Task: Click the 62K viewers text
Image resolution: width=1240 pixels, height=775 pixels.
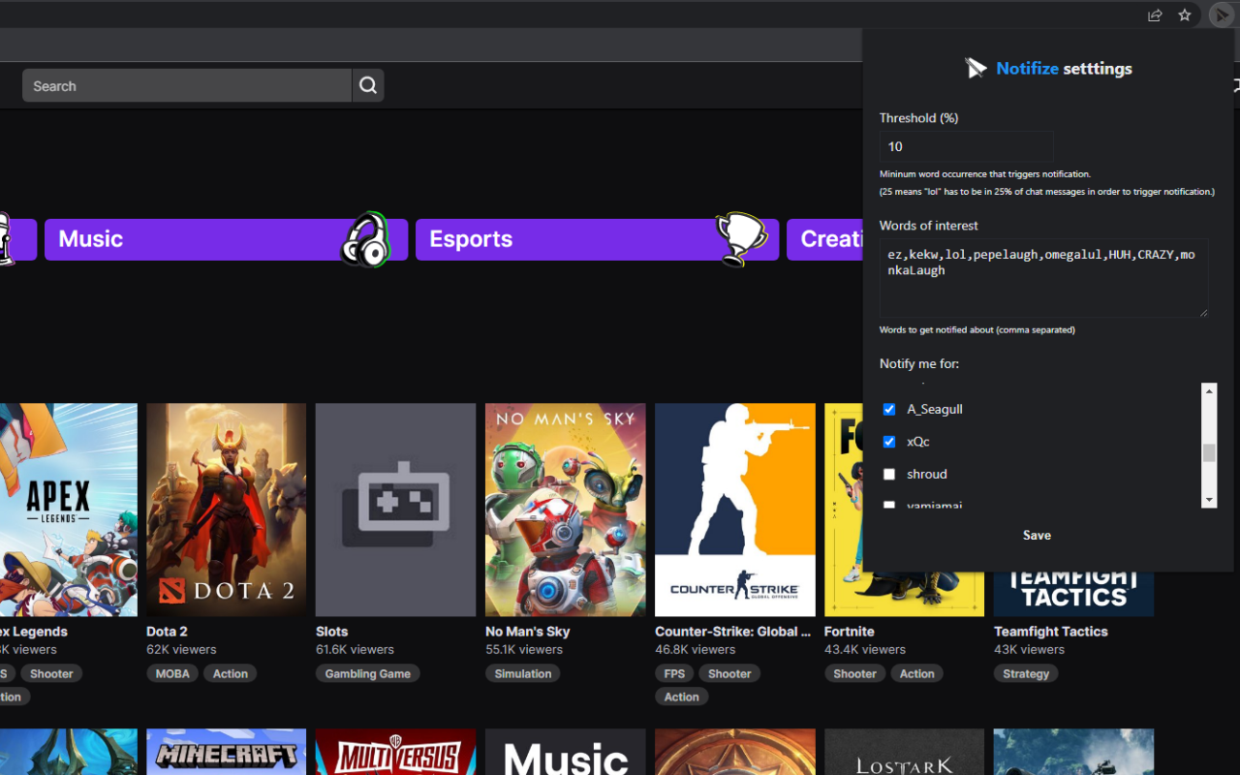Action: [x=181, y=649]
